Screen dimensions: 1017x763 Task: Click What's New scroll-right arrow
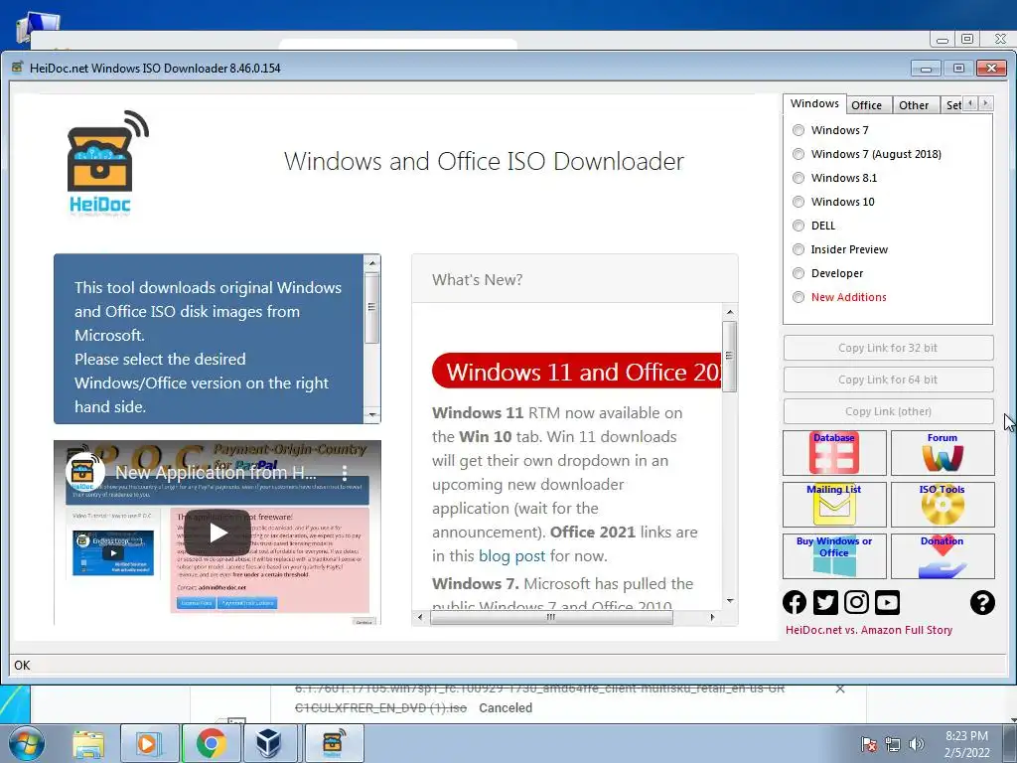pyautogui.click(x=712, y=617)
